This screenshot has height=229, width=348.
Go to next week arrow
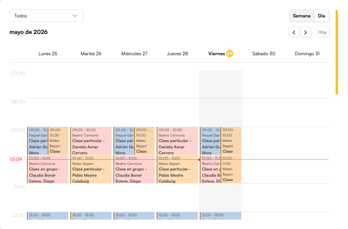tap(305, 32)
